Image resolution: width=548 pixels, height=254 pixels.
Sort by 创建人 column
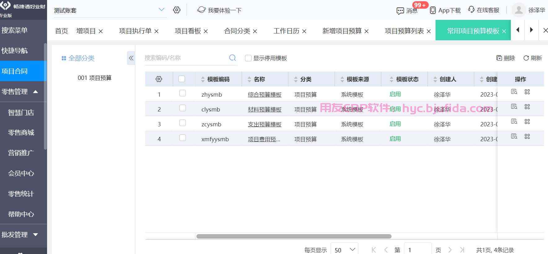click(x=435, y=79)
